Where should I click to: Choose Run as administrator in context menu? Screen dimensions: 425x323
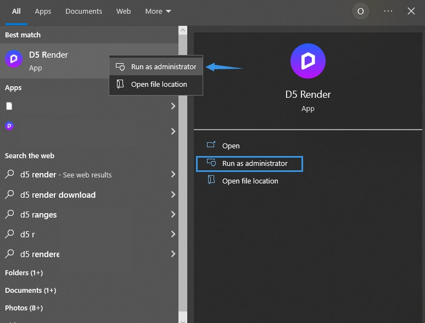click(156, 66)
